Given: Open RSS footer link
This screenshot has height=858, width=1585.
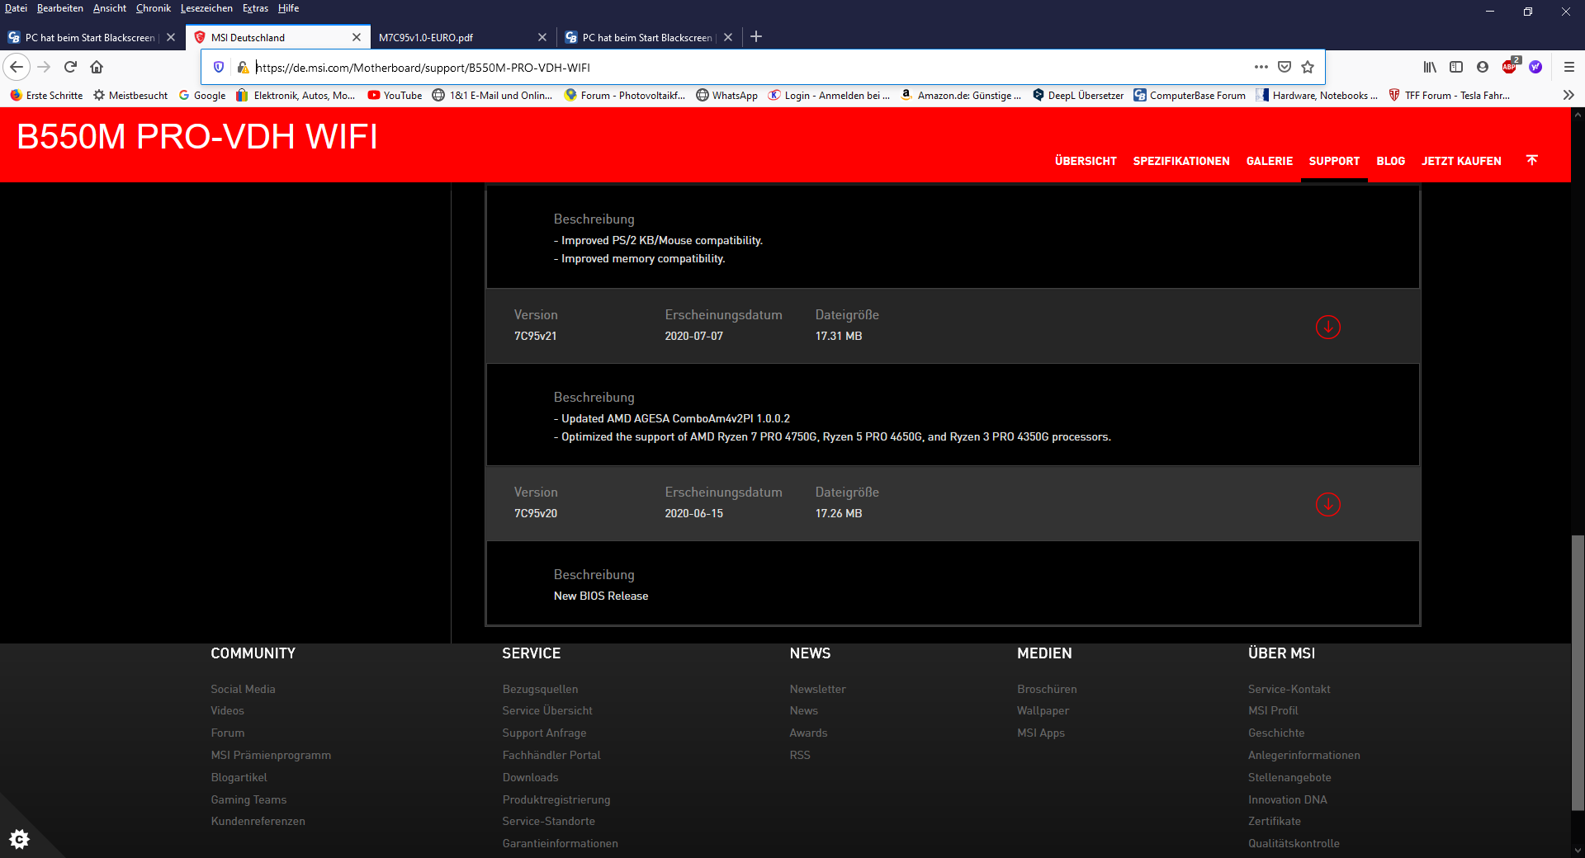Looking at the screenshot, I should (800, 755).
